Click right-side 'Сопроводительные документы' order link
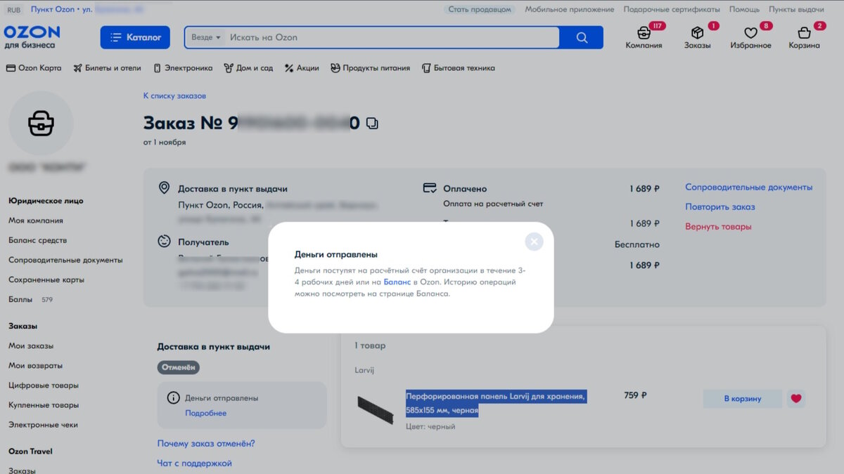 click(x=749, y=187)
